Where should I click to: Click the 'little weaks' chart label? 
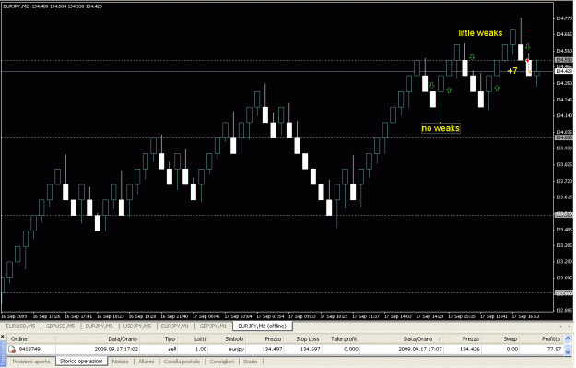(x=480, y=33)
